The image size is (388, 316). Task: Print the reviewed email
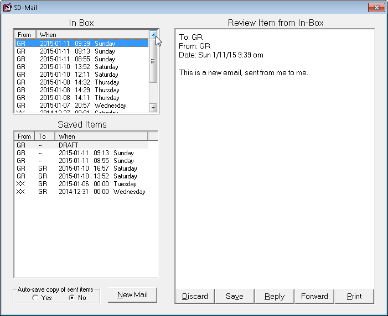pos(354,296)
